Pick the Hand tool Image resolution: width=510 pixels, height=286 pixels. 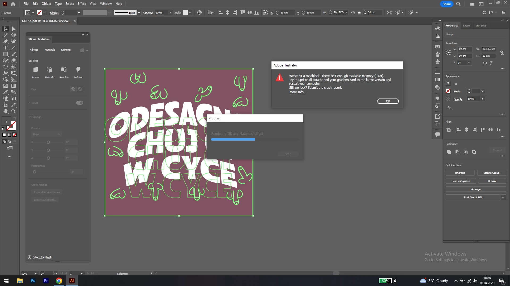pyautogui.click(x=5, y=111)
